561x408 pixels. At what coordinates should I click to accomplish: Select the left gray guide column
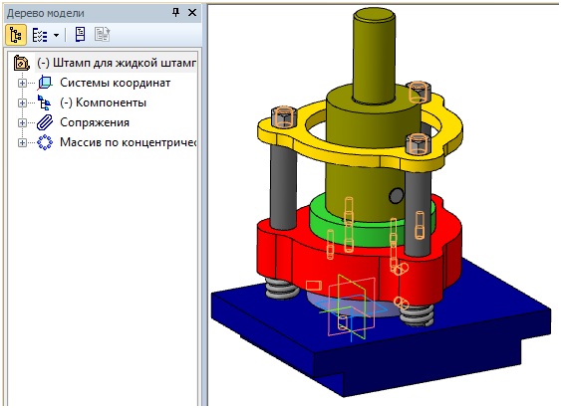[x=283, y=187]
